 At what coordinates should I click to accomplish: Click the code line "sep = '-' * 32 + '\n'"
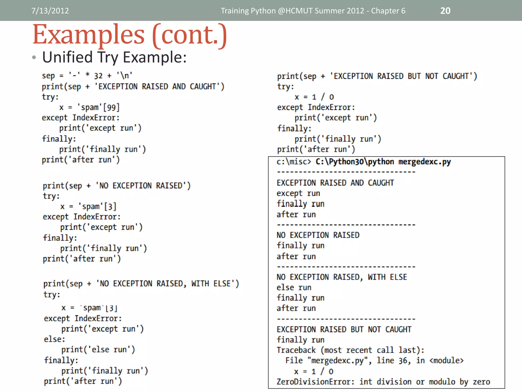[87, 76]
